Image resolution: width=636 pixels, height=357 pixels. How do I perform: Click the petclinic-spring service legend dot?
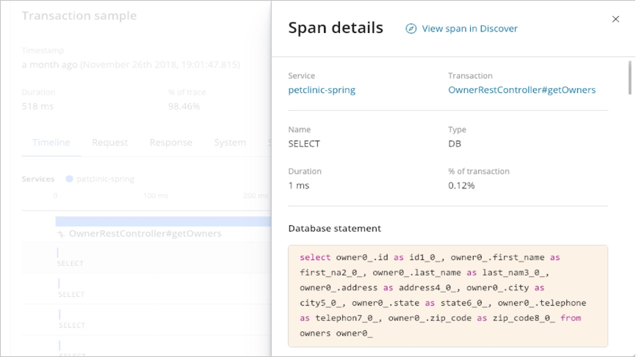click(69, 179)
